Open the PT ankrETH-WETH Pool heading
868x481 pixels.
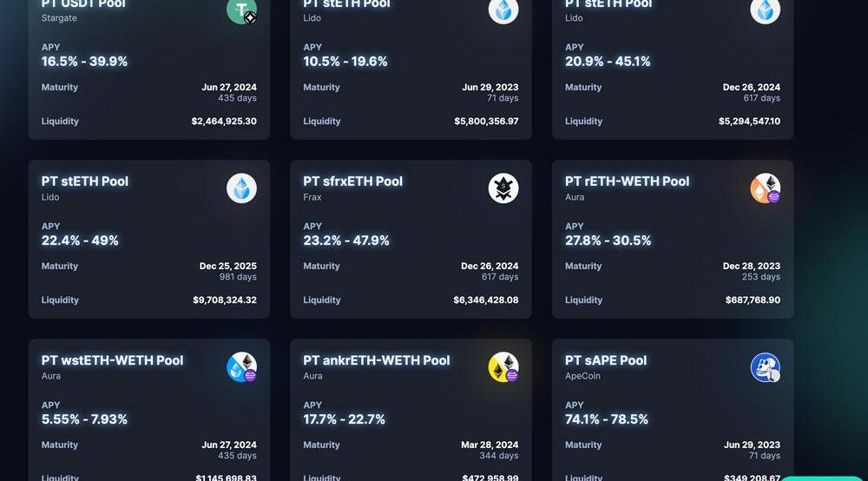376,360
